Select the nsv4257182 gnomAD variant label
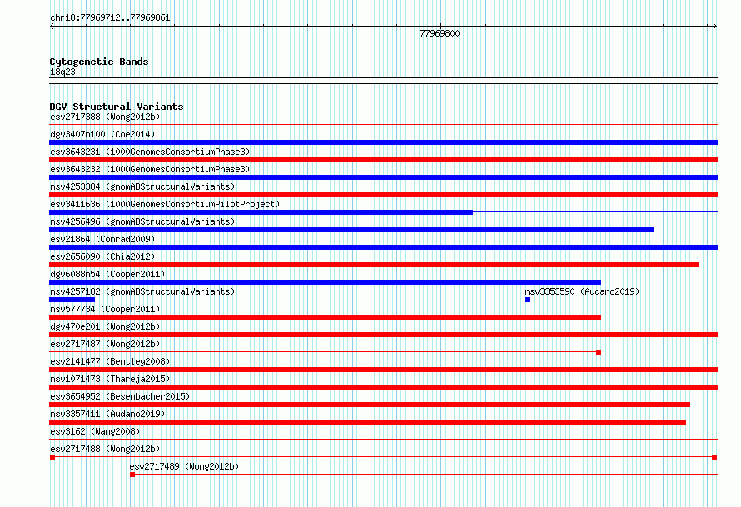This screenshot has width=741, height=507. click(142, 291)
